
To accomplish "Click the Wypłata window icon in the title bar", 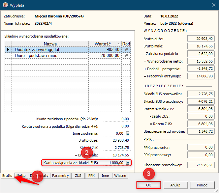I will point(5,5).
